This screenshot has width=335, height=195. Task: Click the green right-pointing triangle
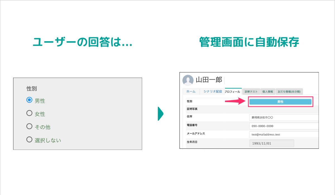tap(160, 113)
